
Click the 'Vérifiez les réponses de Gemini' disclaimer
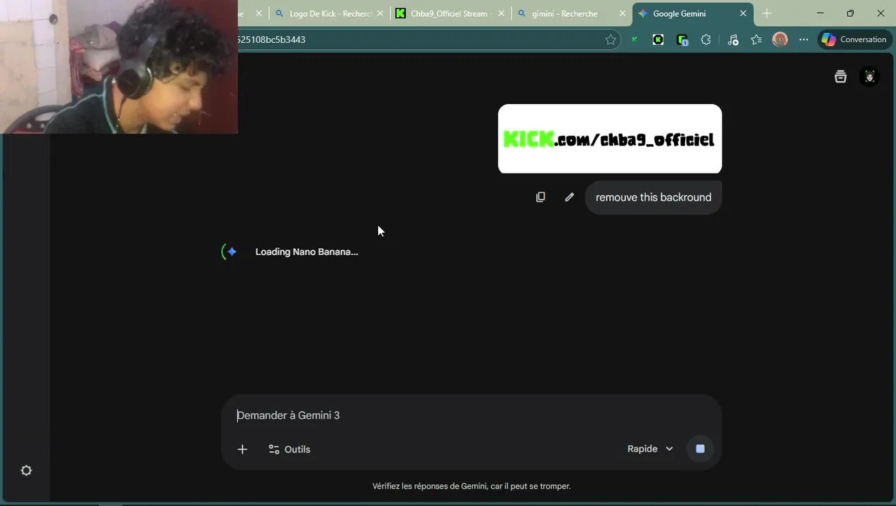[471, 486]
